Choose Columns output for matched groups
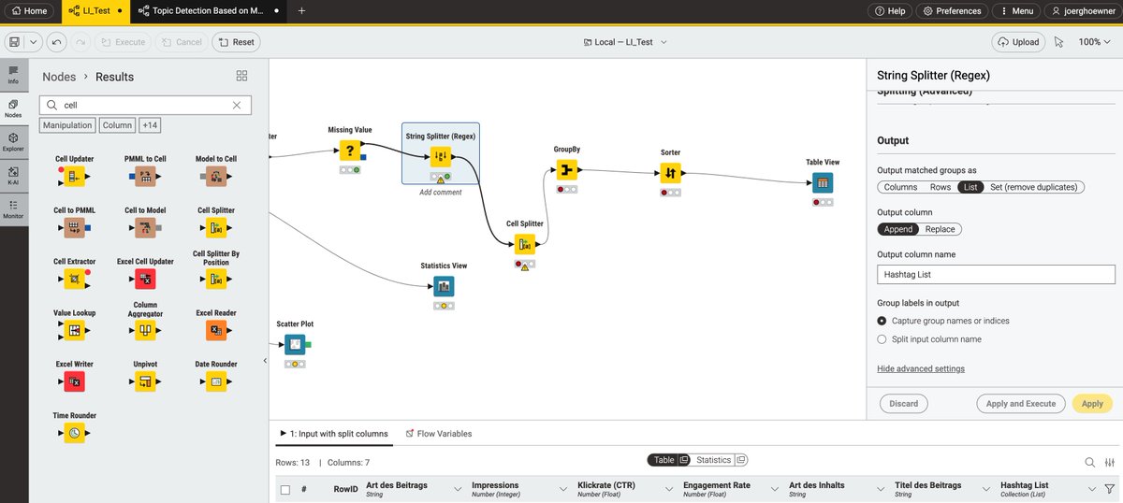Viewport: 1123px width, 503px height. pos(900,187)
